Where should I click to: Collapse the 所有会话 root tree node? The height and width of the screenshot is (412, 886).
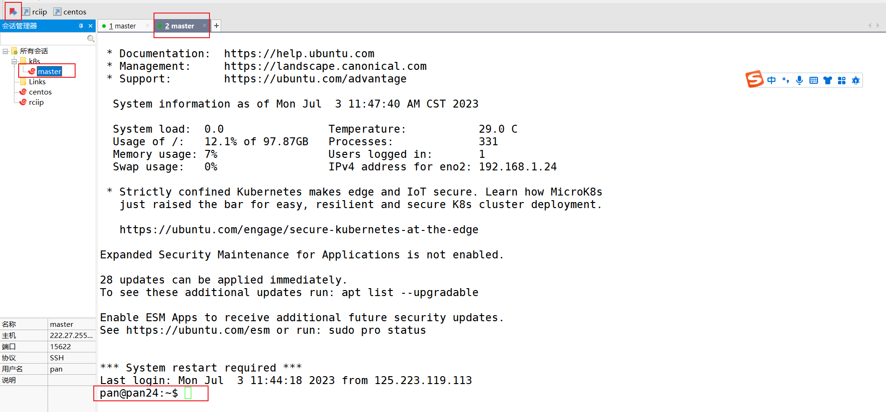(6, 51)
